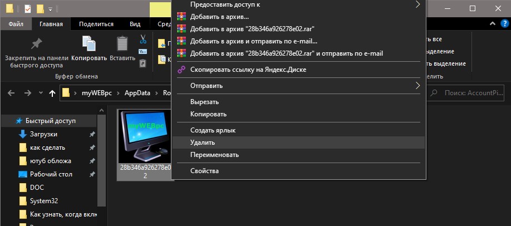Click the pin icon beside Загрузки
The width and height of the screenshot is (511, 226).
[92, 134]
